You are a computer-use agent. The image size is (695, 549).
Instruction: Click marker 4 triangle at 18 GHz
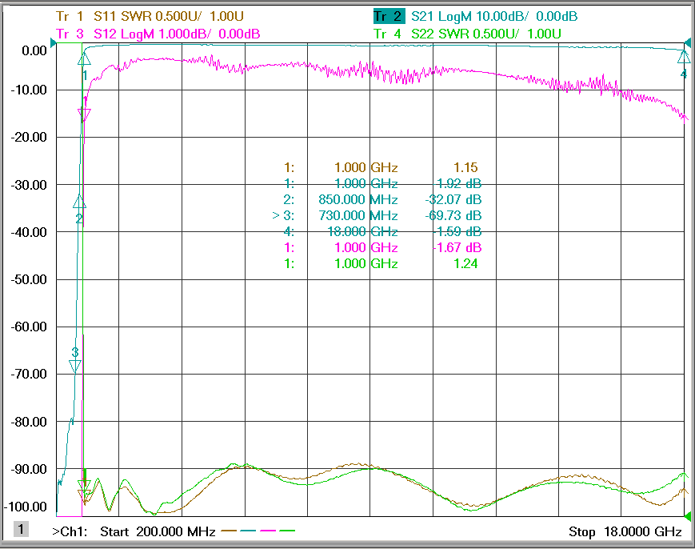click(x=684, y=57)
